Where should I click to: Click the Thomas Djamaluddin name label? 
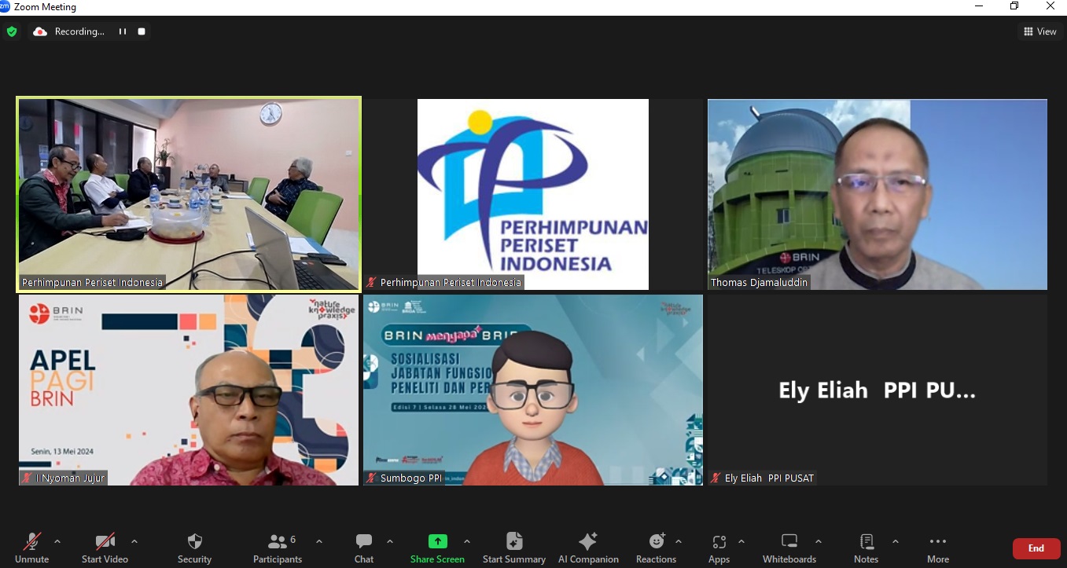(x=759, y=282)
